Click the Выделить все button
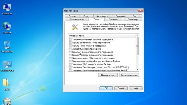 click(108, 75)
